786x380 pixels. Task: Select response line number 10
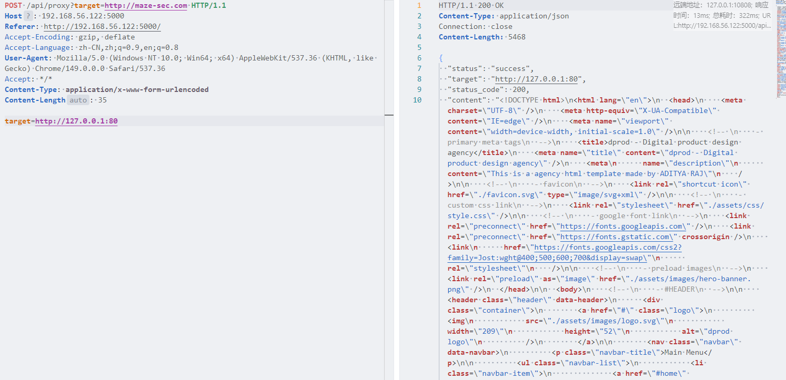click(x=417, y=100)
